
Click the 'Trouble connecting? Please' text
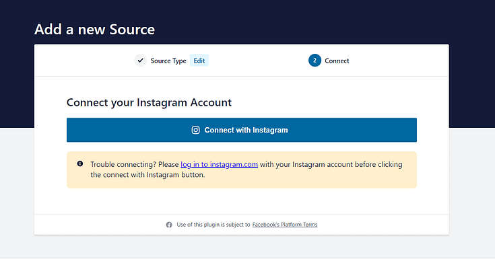(x=135, y=164)
